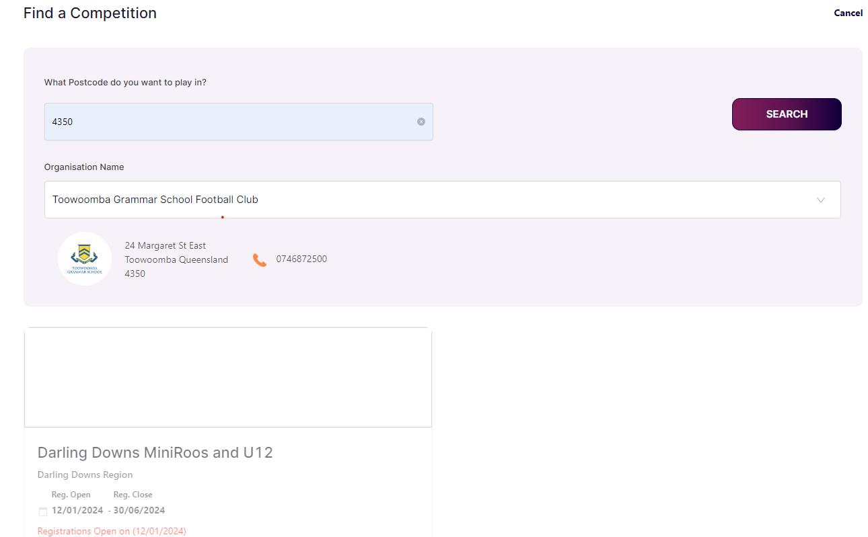Click the Reg. Close date 30/06/2024
This screenshot has height=537, width=868.
(x=139, y=511)
